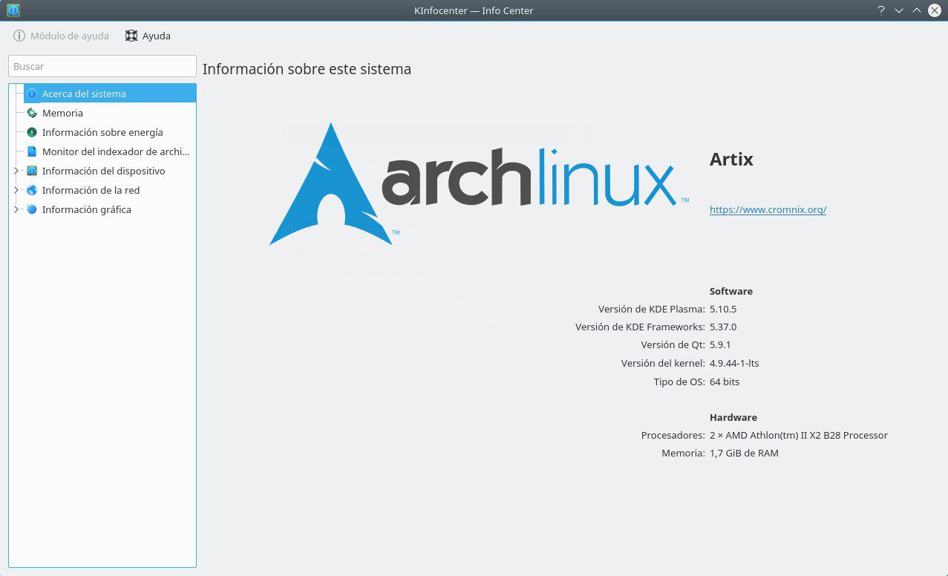948x576 pixels.
Task: Click the KInfocenter app icon in titlebar
Action: (x=13, y=10)
